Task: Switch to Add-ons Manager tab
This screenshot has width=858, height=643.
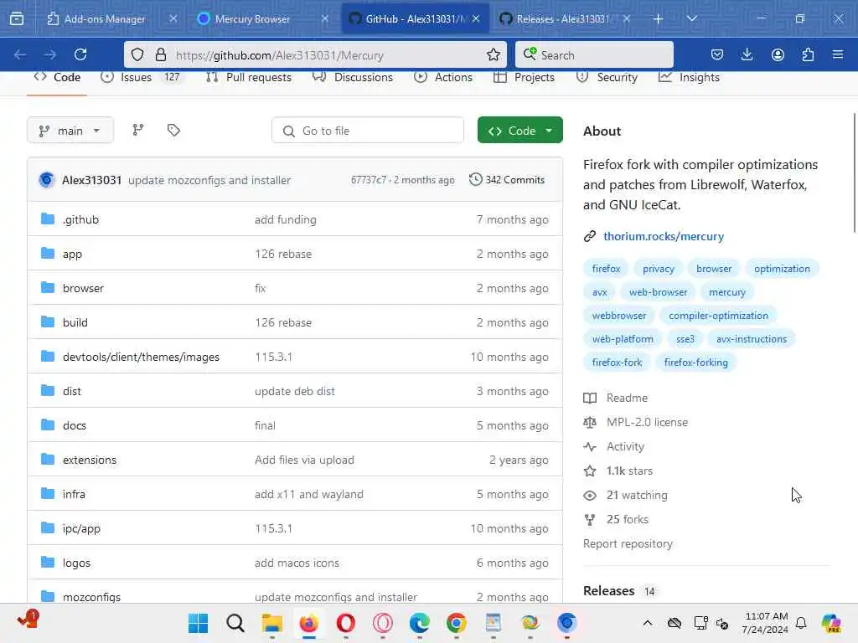Action: click(x=104, y=19)
